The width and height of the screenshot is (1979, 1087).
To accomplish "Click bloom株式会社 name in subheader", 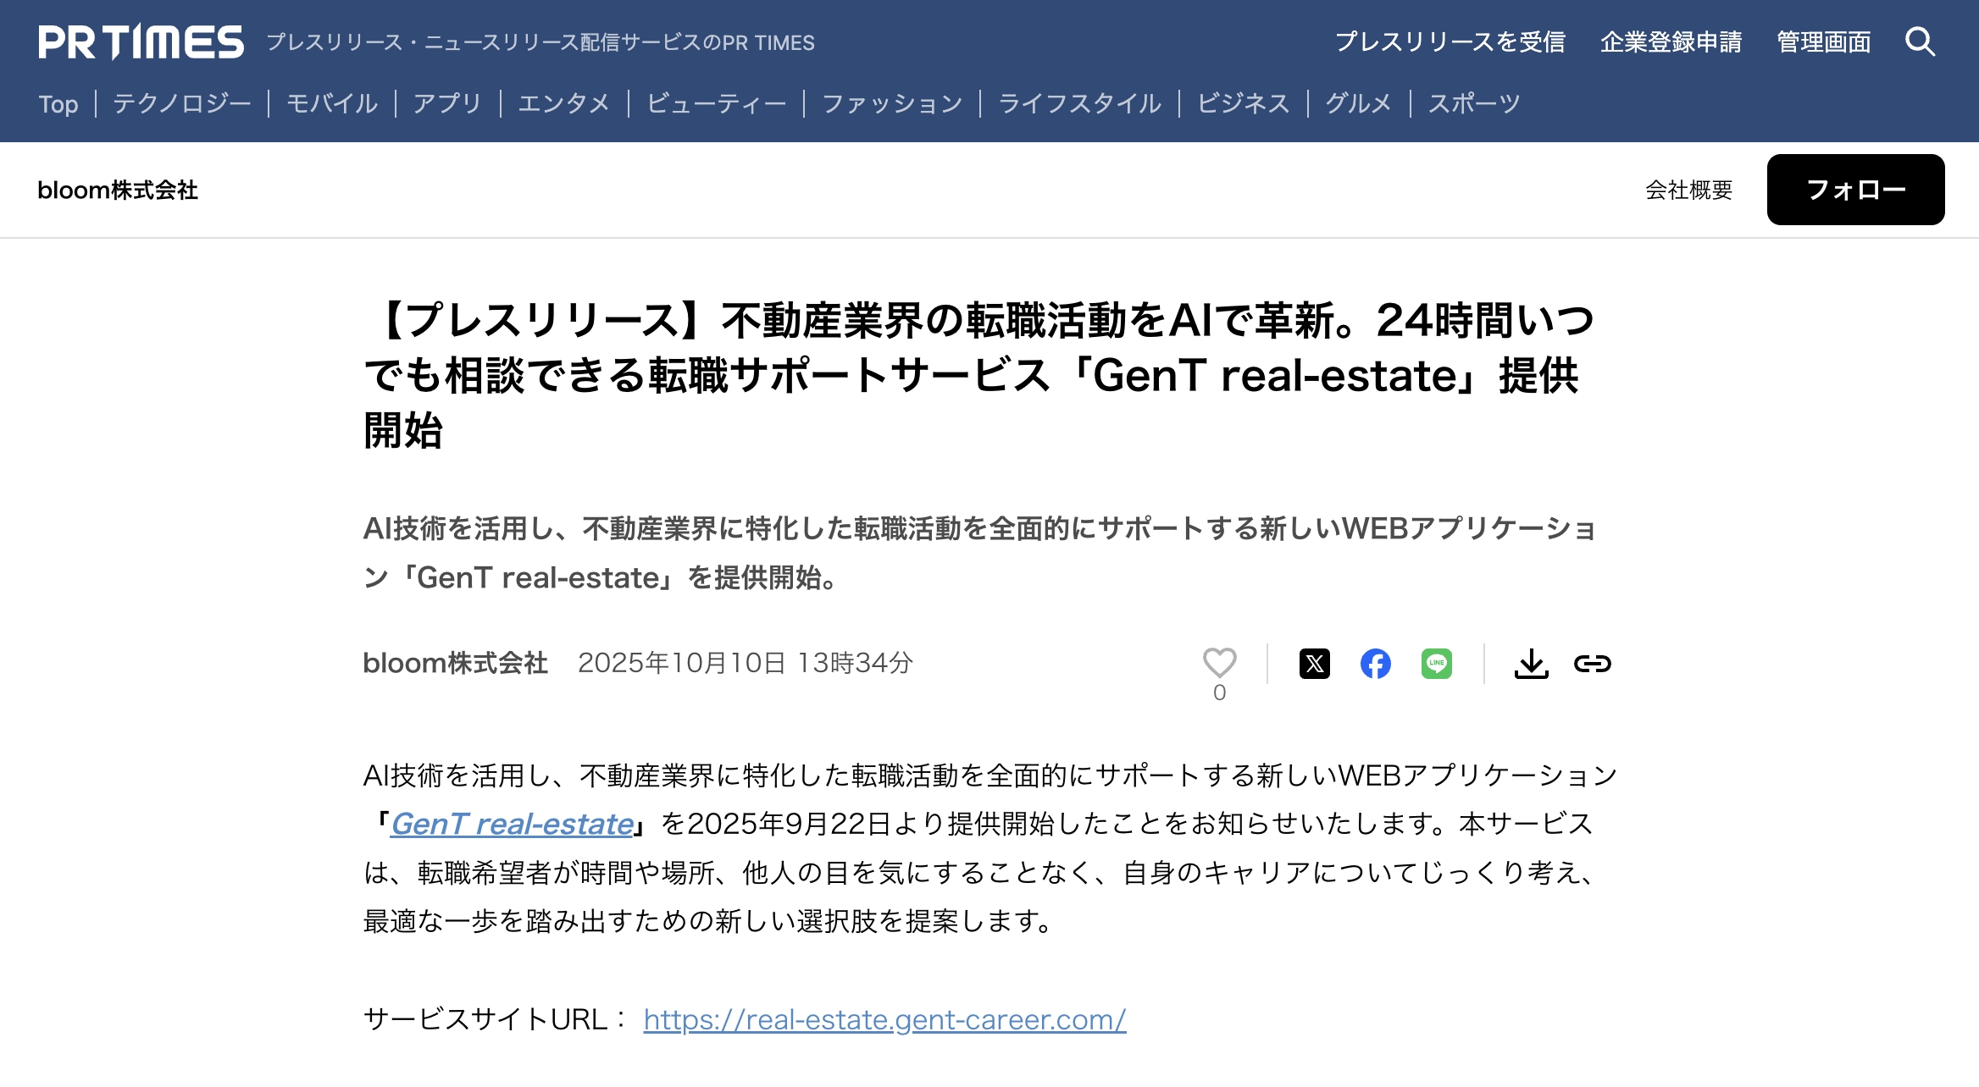I will click(x=118, y=190).
